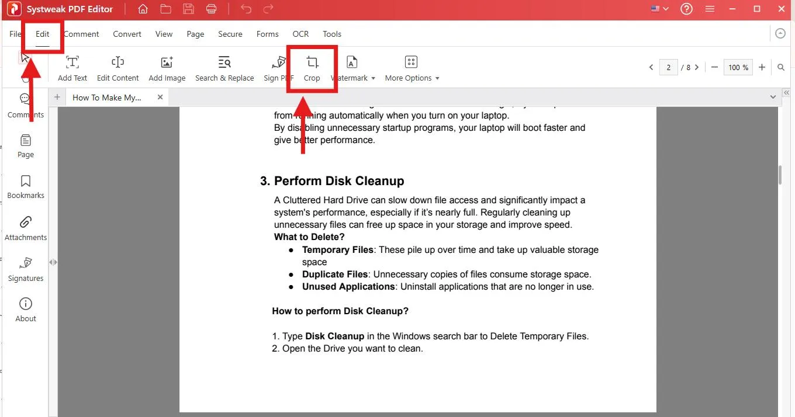This screenshot has width=795, height=417.
Task: Toggle the left sidebar collapse handle
Action: point(53,262)
